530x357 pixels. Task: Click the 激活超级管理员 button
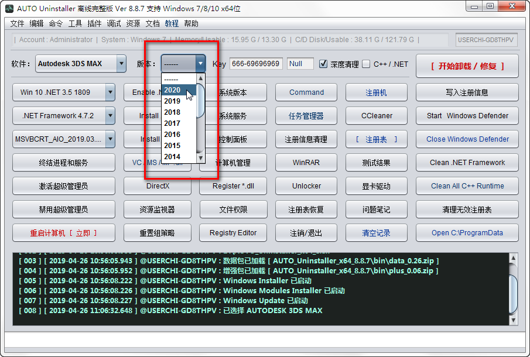coord(64,186)
